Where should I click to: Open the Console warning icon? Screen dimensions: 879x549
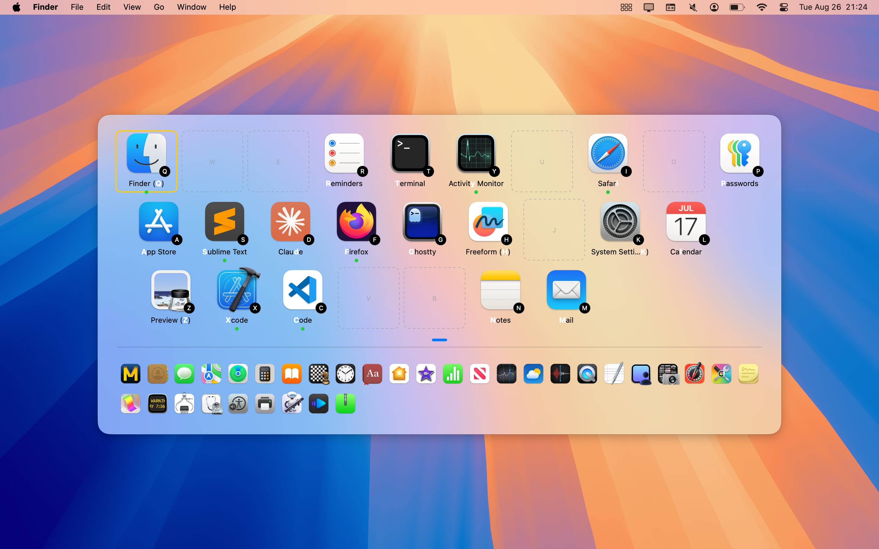pyautogui.click(x=157, y=404)
